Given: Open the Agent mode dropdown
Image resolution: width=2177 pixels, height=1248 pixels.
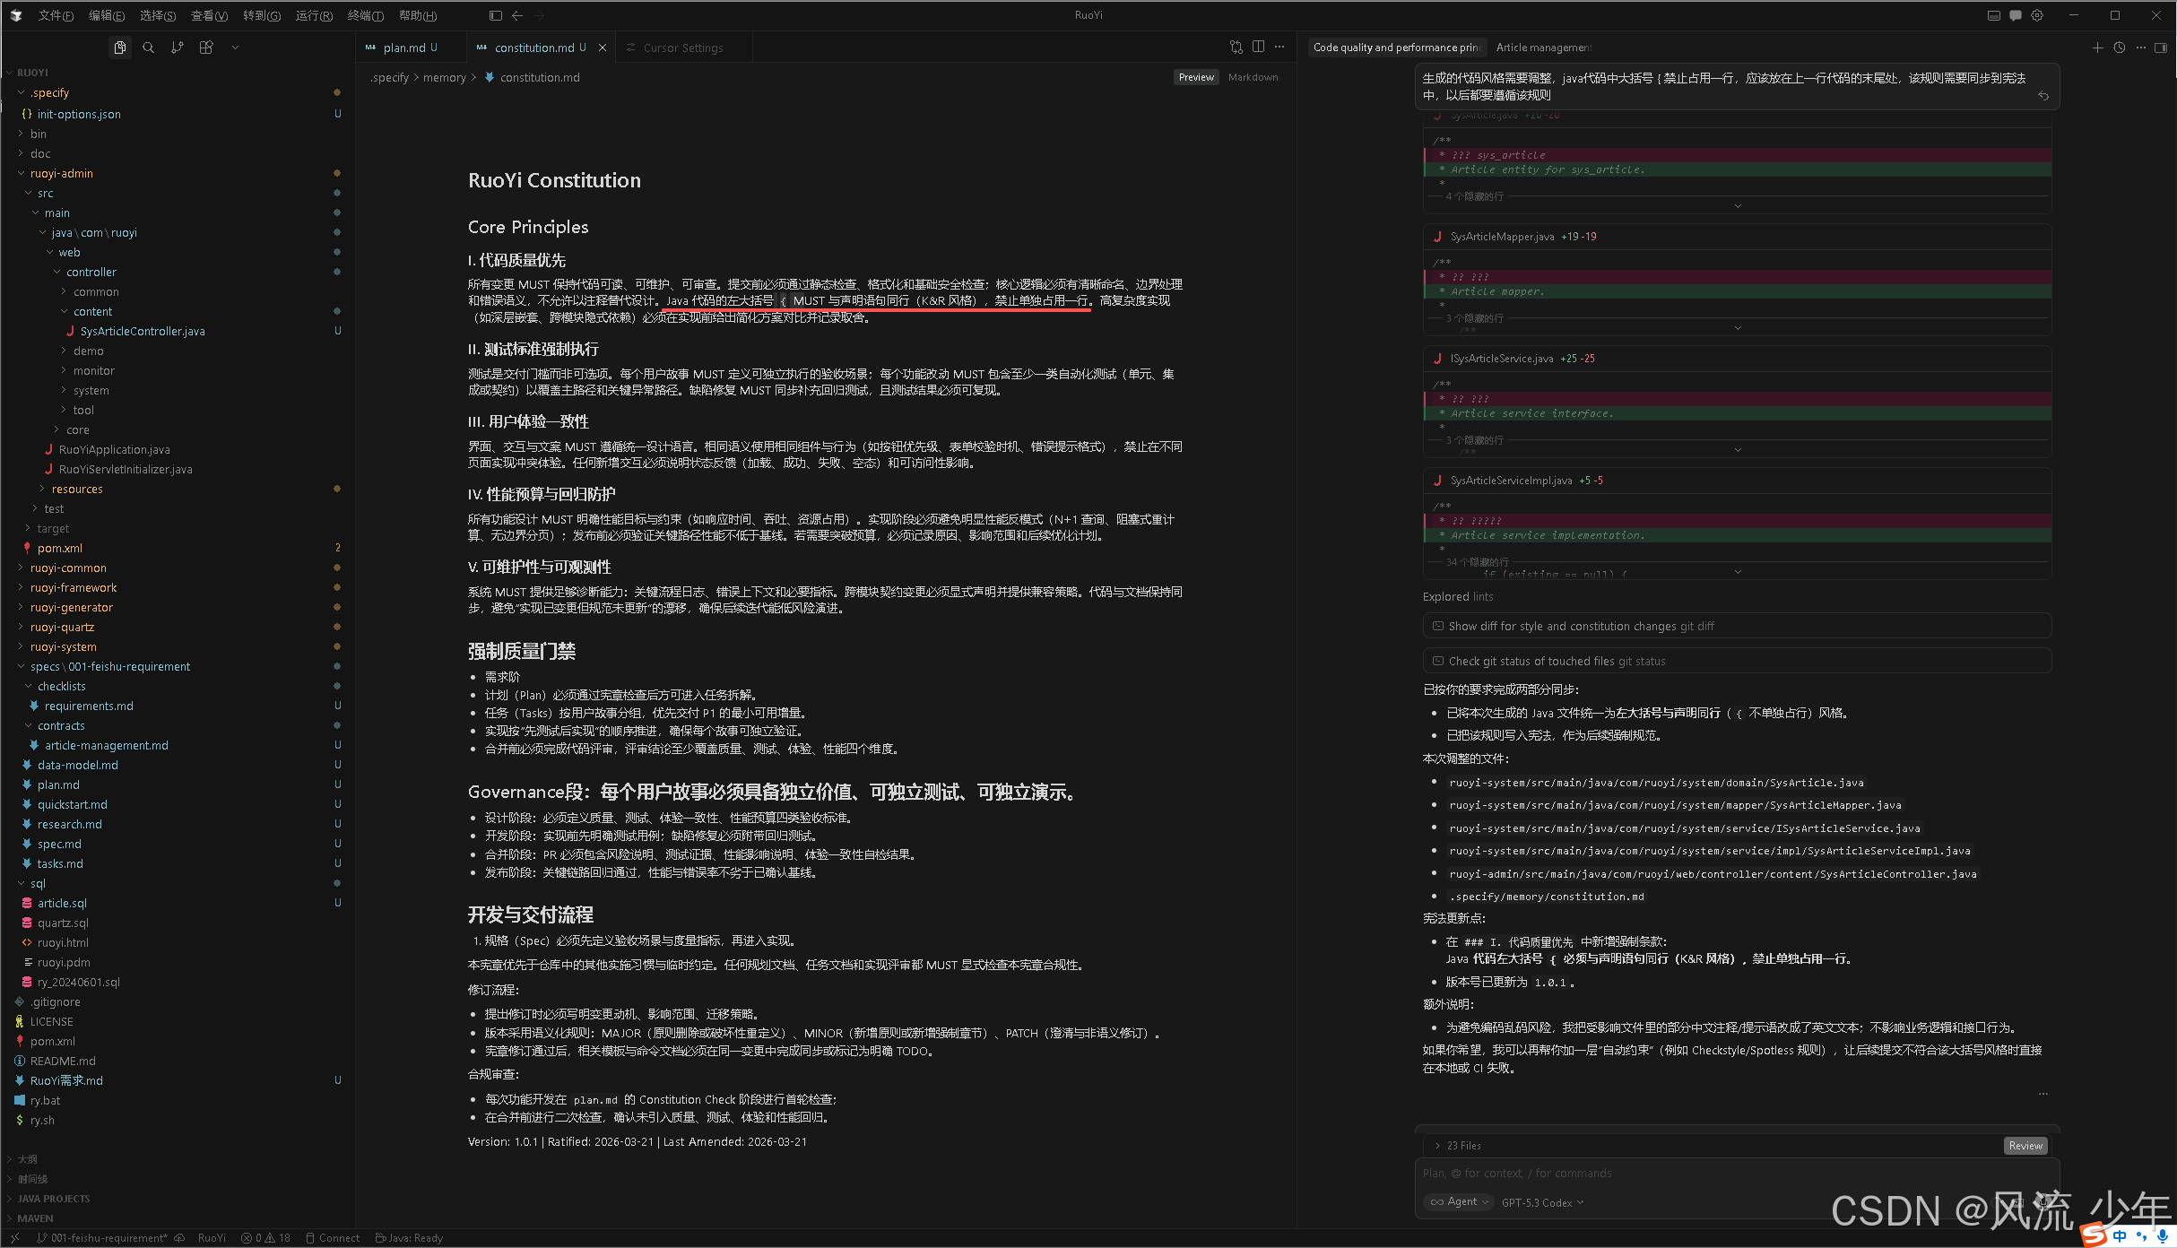Looking at the screenshot, I should pyautogui.click(x=1459, y=1201).
